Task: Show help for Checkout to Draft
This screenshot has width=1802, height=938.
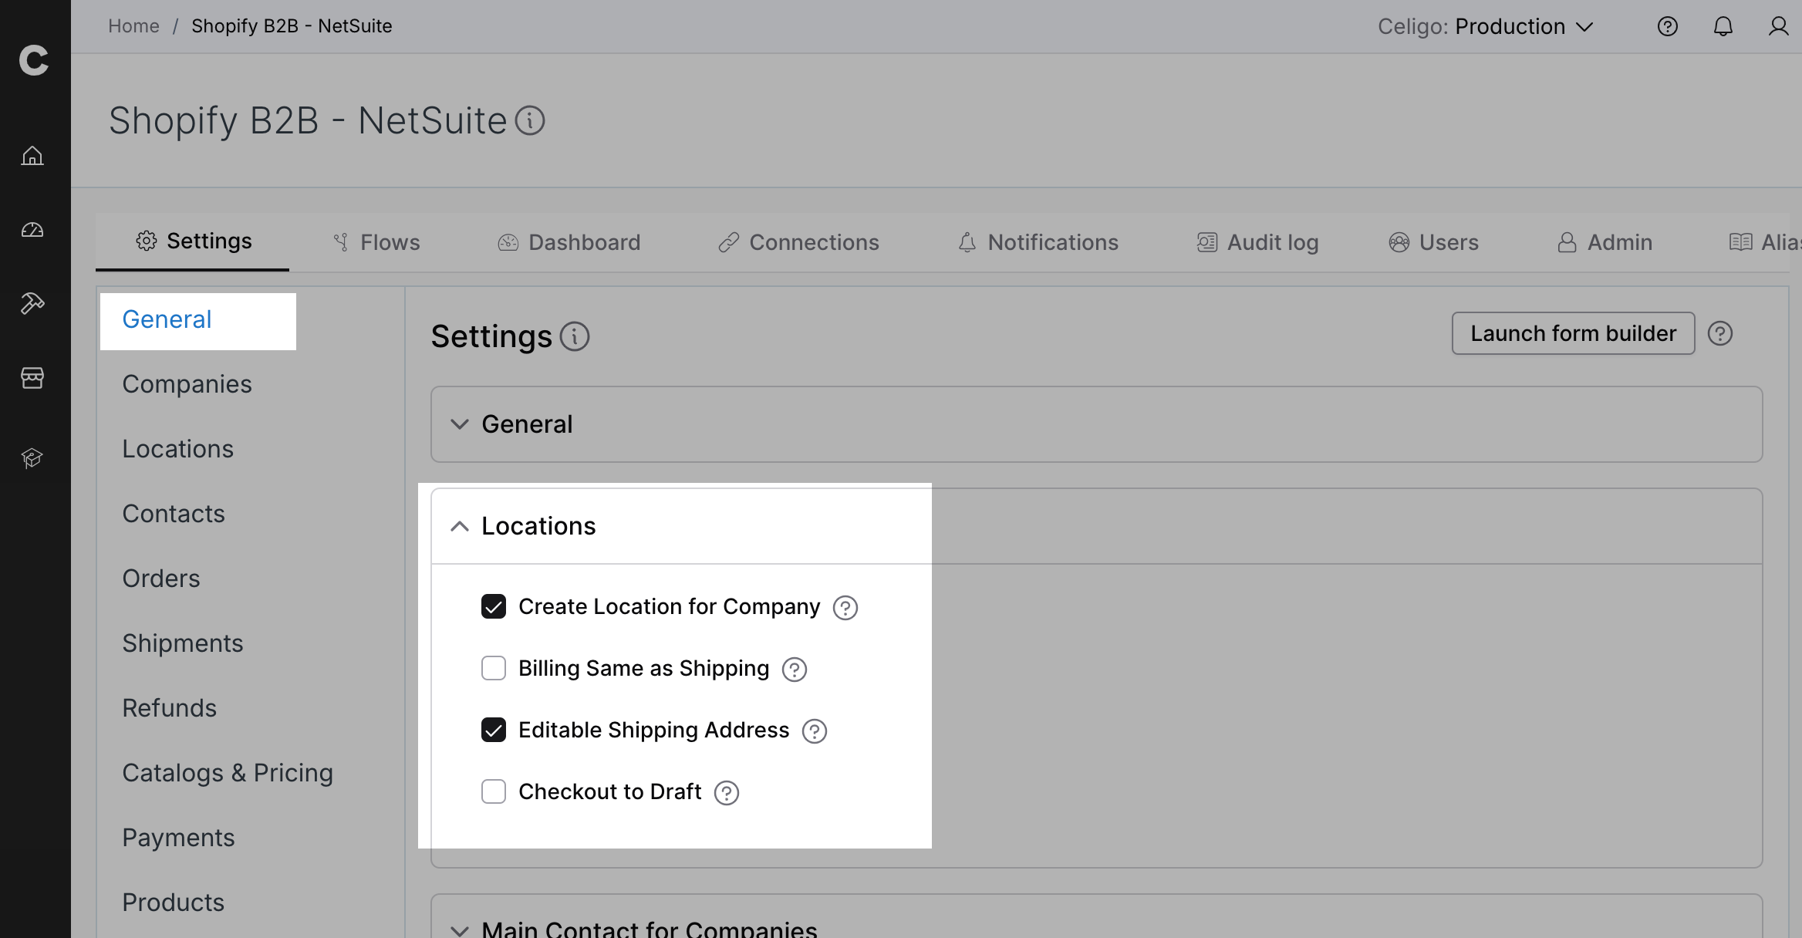Action: point(727,793)
